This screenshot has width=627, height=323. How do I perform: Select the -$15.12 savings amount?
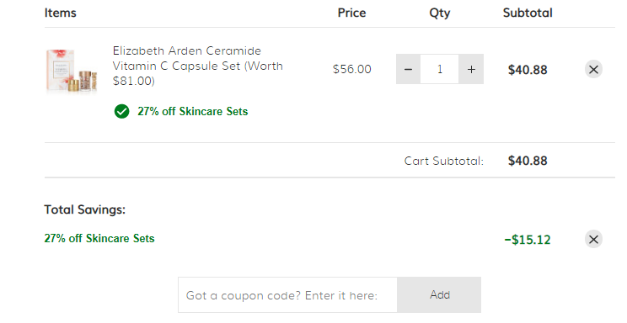(528, 240)
